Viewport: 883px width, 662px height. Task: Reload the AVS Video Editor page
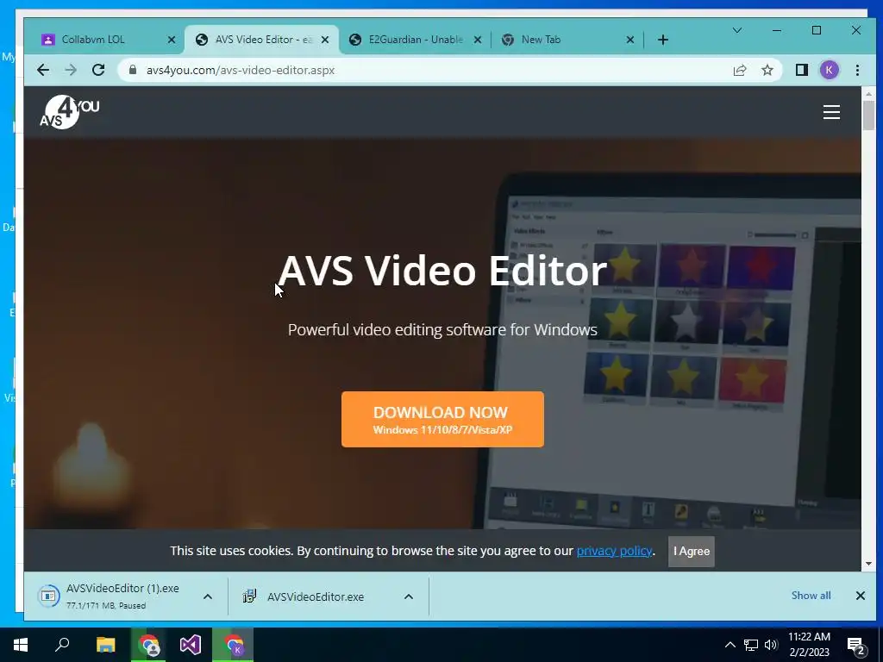98,70
